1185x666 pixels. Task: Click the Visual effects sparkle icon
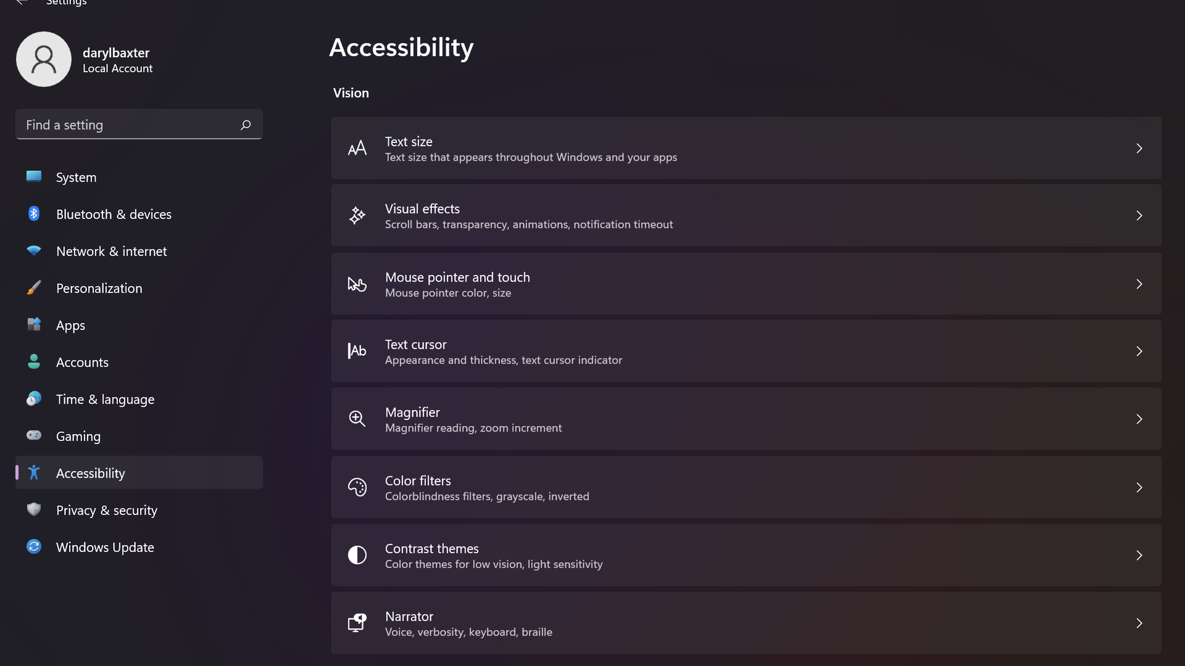[357, 216]
